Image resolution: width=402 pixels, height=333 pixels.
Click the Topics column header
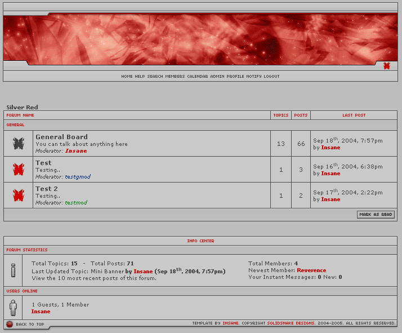(x=281, y=116)
